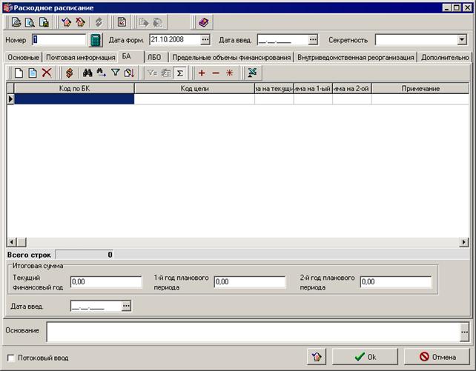Click the horizontal scrollbar right arrow

click(x=463, y=242)
